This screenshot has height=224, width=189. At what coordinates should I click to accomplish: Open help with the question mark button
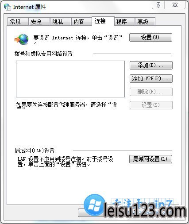point(158,5)
